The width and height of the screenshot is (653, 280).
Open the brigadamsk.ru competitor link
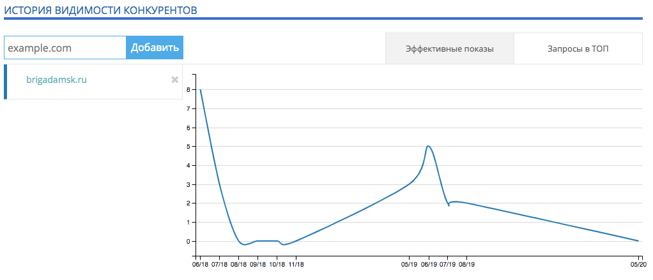click(x=56, y=80)
